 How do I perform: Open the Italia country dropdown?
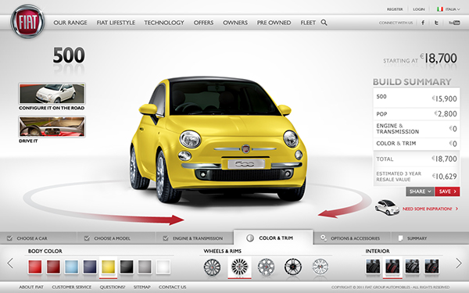(x=449, y=9)
